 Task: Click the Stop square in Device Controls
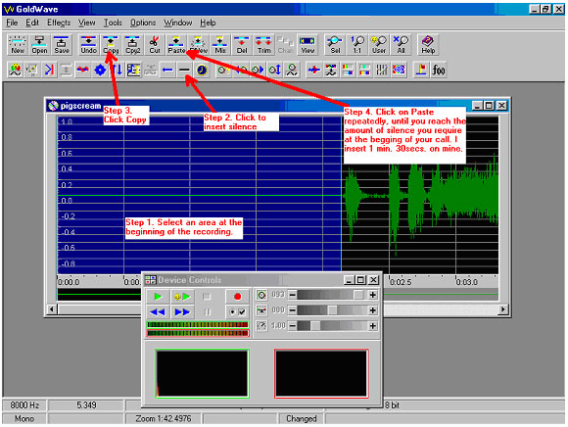207,297
